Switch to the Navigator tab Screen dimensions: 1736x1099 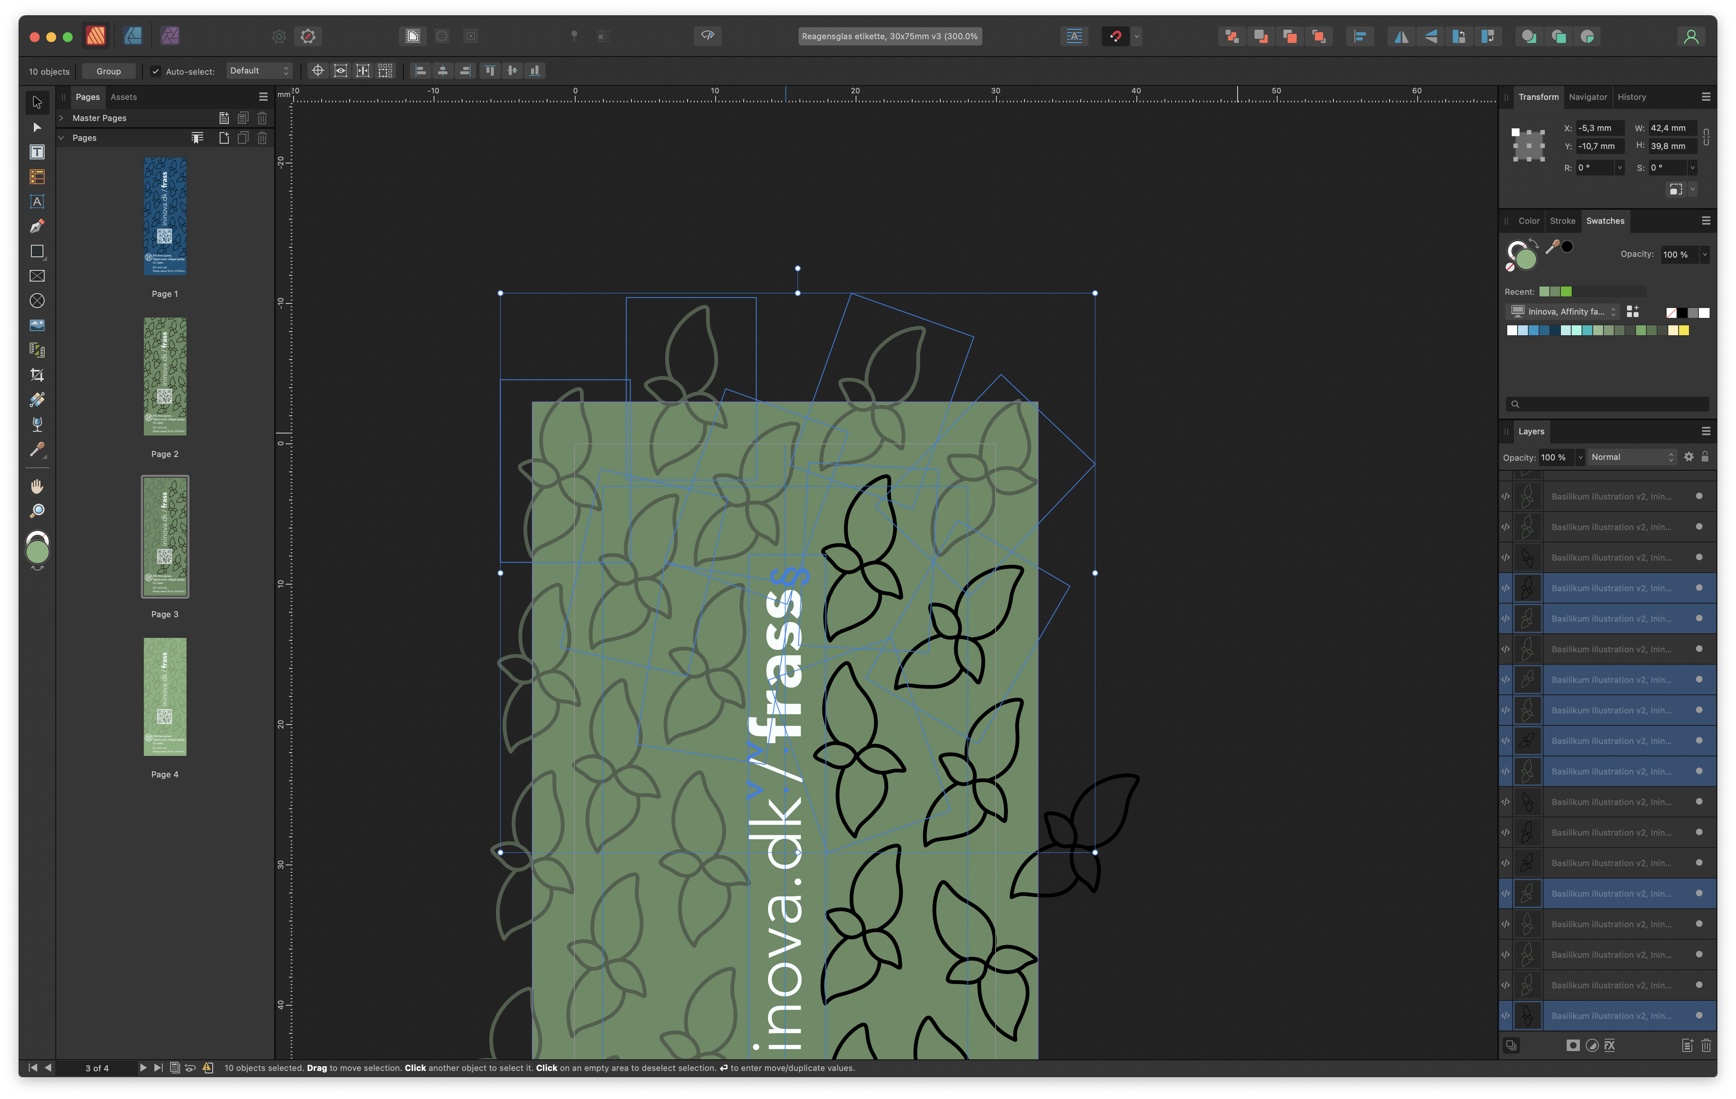[x=1587, y=97]
